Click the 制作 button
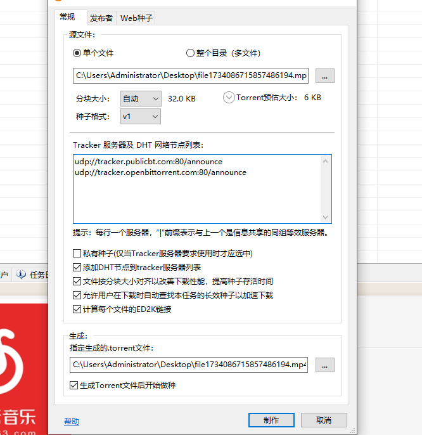The height and width of the screenshot is (435, 422). coord(271,420)
